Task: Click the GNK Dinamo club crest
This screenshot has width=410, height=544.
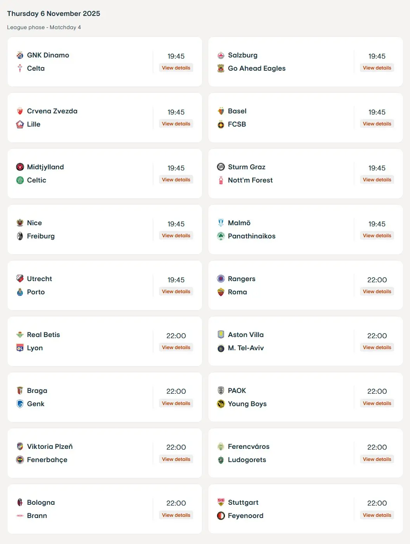Action: [20, 55]
